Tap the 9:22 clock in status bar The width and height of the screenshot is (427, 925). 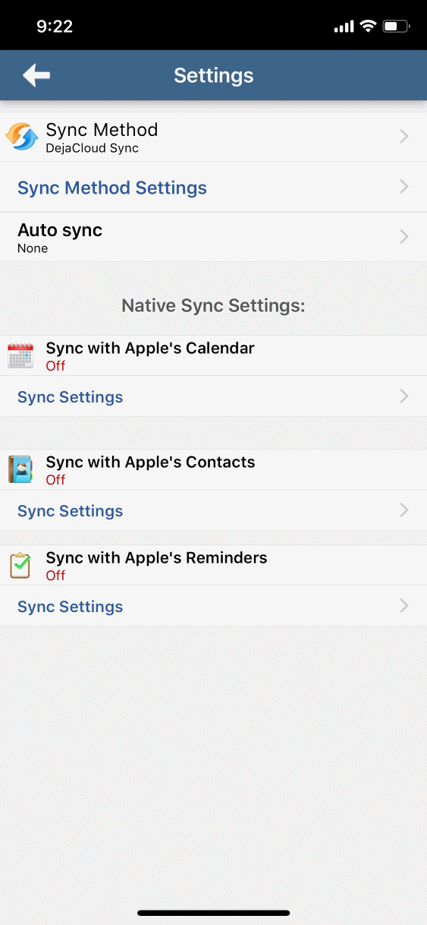(x=55, y=27)
